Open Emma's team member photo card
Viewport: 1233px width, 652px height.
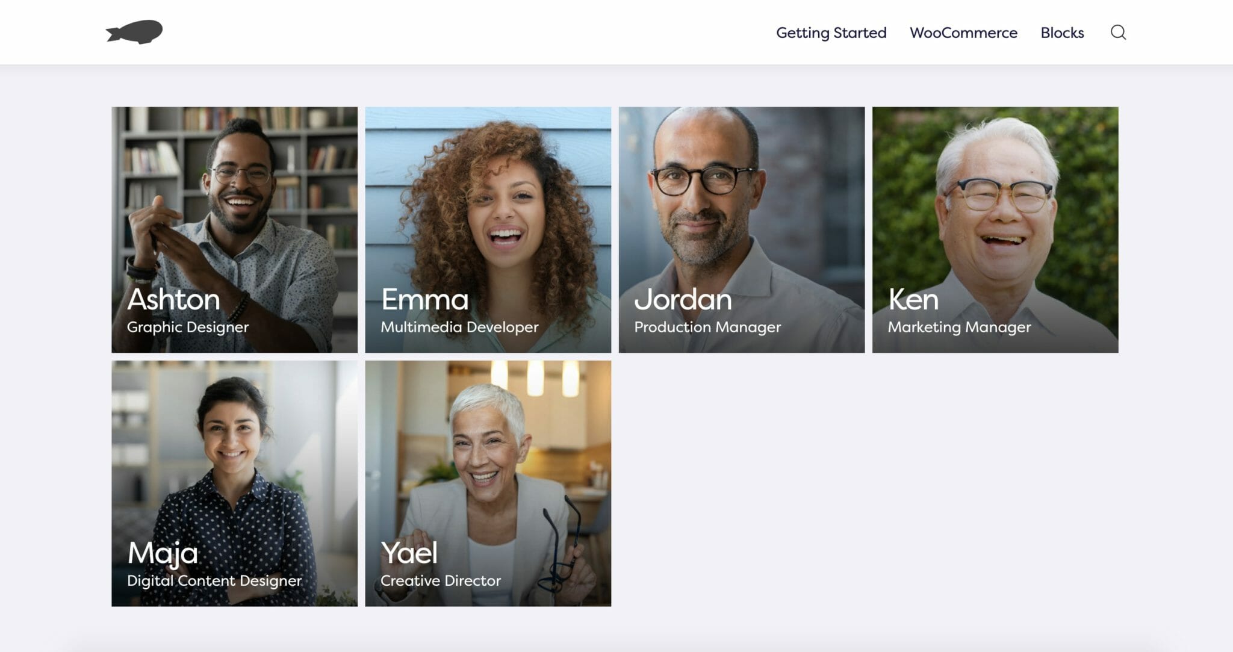click(488, 230)
